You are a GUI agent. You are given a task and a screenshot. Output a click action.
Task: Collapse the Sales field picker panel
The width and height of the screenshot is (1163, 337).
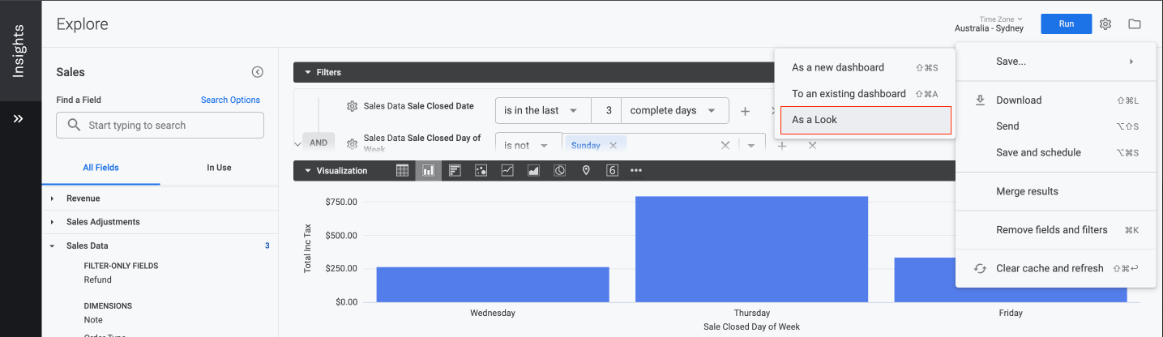click(x=258, y=72)
